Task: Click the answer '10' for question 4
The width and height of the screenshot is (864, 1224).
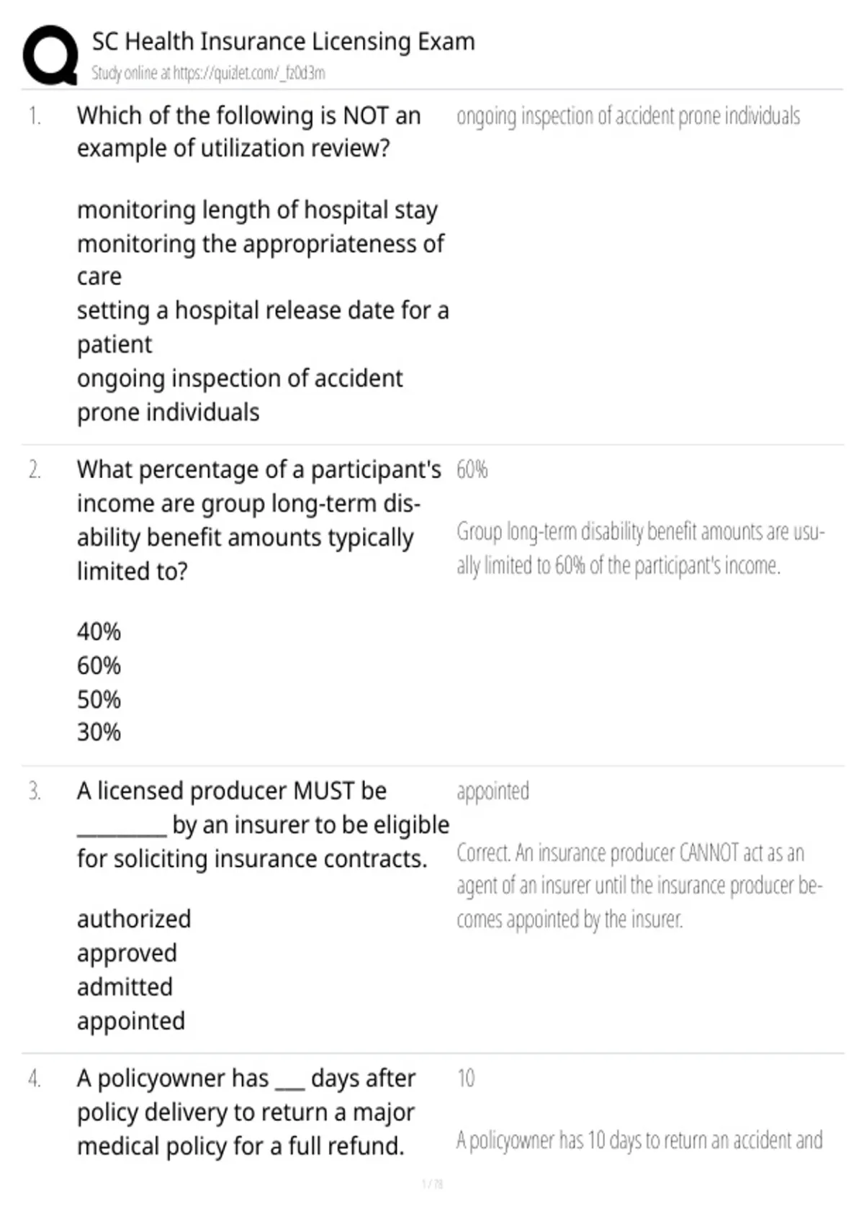Action: [466, 1078]
